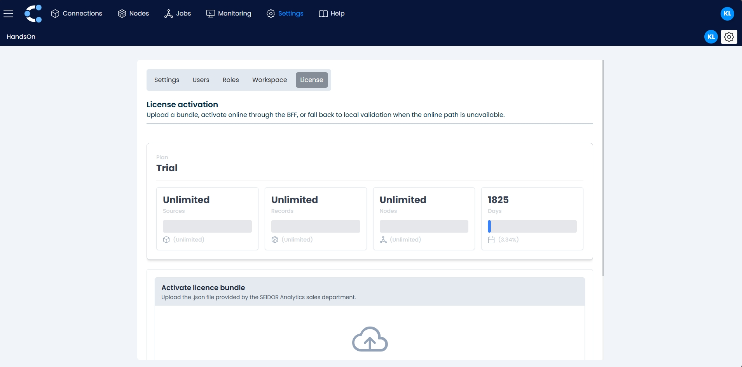Click the Days usage progress bar
This screenshot has width=742, height=367.
tap(532, 226)
